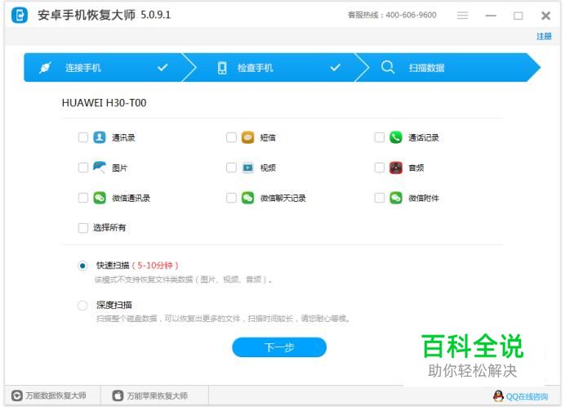Go to the 检查手机 step
565x407 pixels.
(277, 68)
